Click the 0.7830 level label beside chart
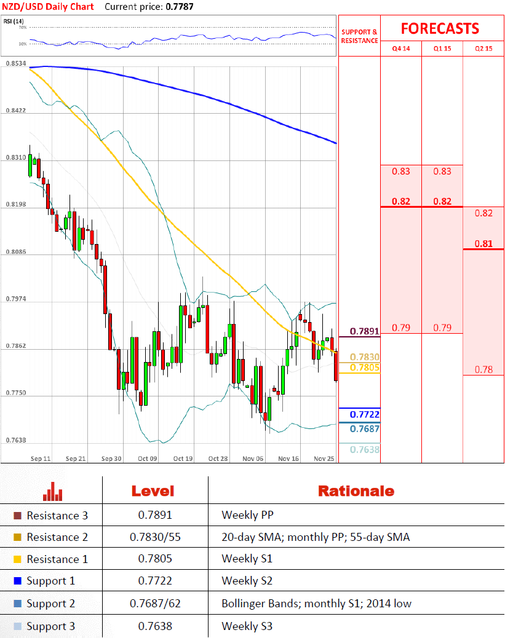The image size is (505, 638). coord(365,357)
